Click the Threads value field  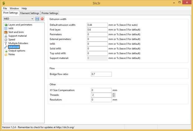(101, 95)
